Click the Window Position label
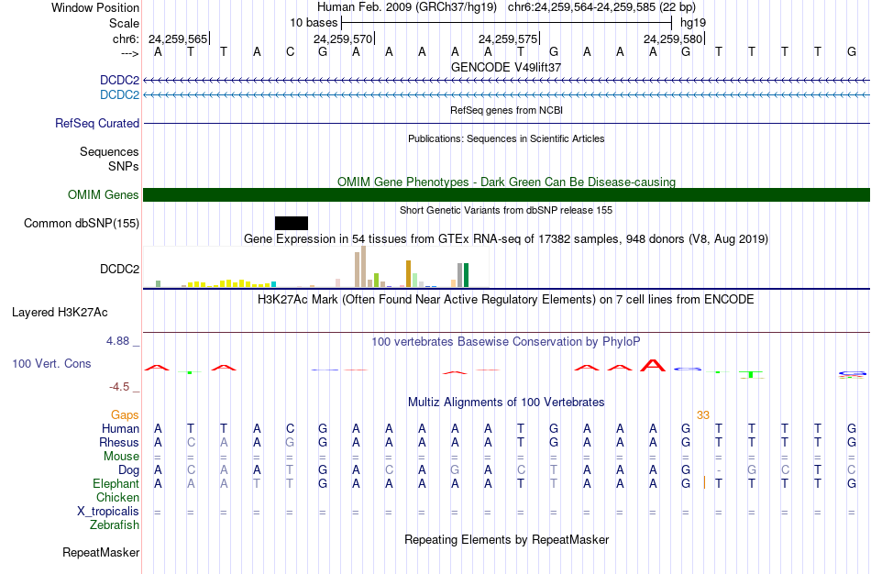Image resolution: width=871 pixels, height=574 pixels. (x=95, y=7)
